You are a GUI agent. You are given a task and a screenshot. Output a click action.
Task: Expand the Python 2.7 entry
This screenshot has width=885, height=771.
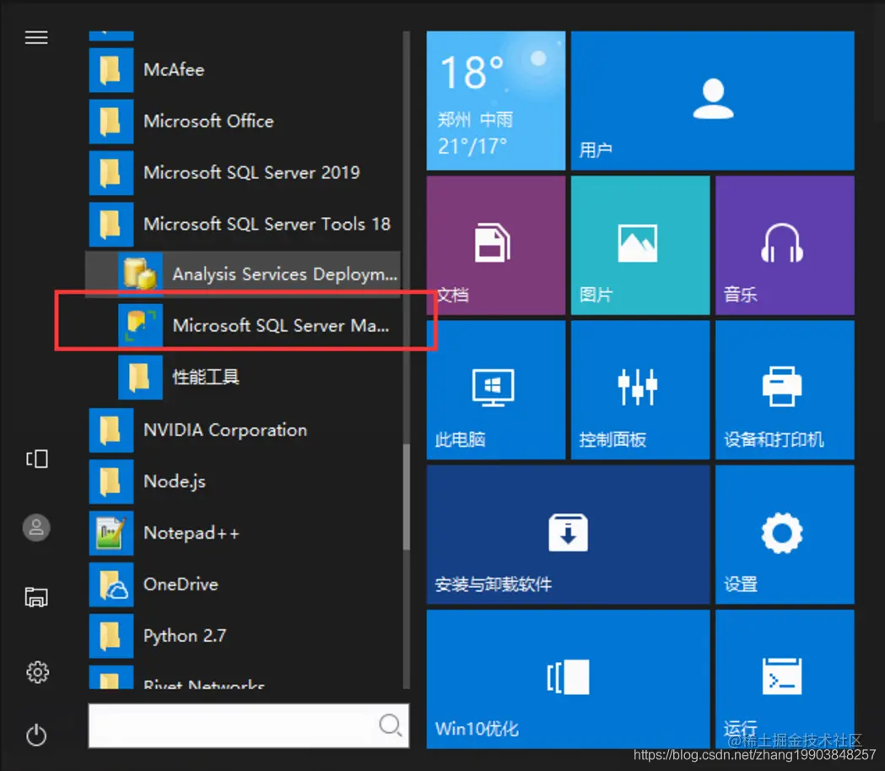click(243, 636)
